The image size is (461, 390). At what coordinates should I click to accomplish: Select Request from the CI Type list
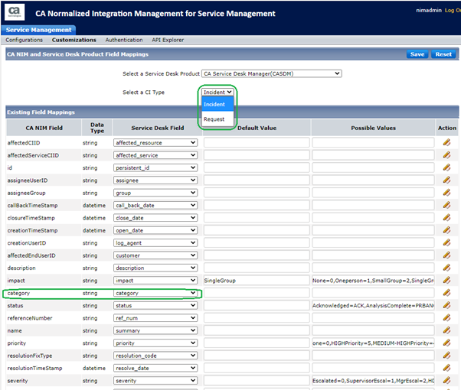click(x=214, y=120)
